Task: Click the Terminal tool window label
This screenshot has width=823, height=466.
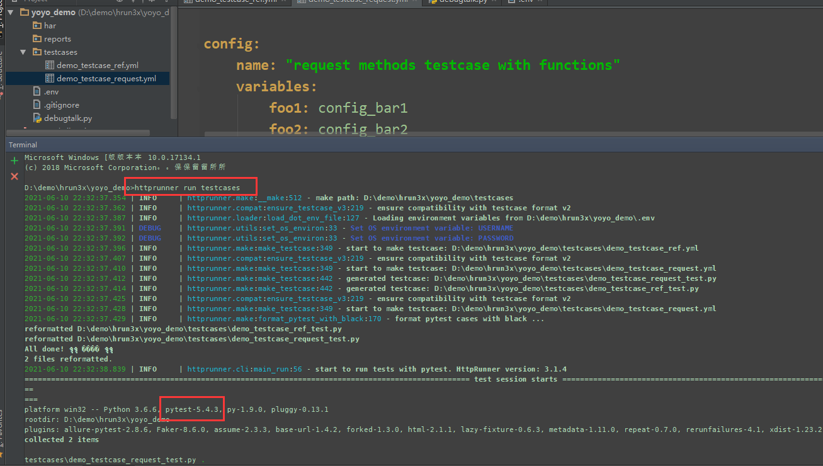Action: point(23,145)
